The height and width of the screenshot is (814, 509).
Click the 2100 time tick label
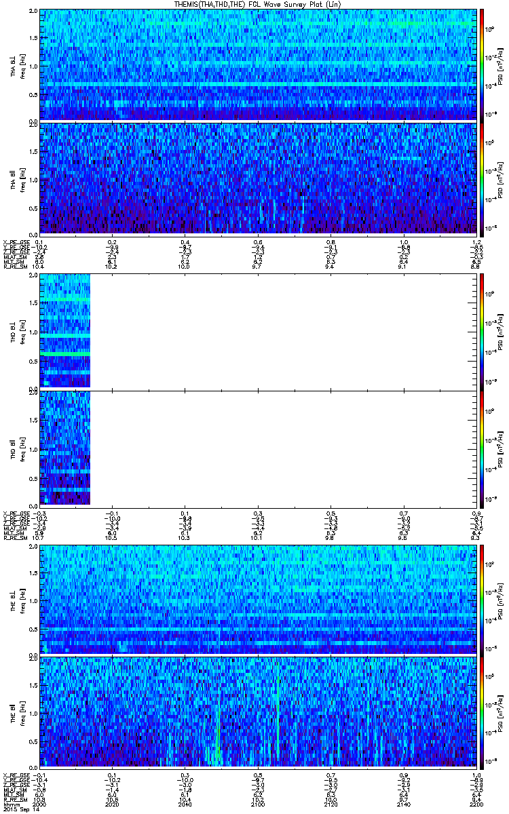(x=258, y=800)
